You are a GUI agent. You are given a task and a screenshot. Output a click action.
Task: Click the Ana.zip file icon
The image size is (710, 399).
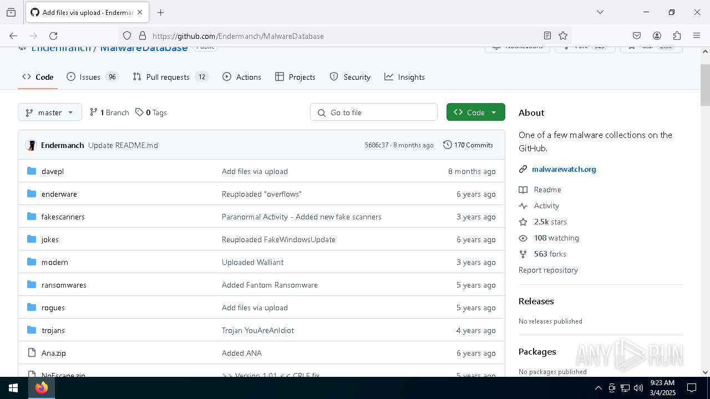(x=32, y=353)
